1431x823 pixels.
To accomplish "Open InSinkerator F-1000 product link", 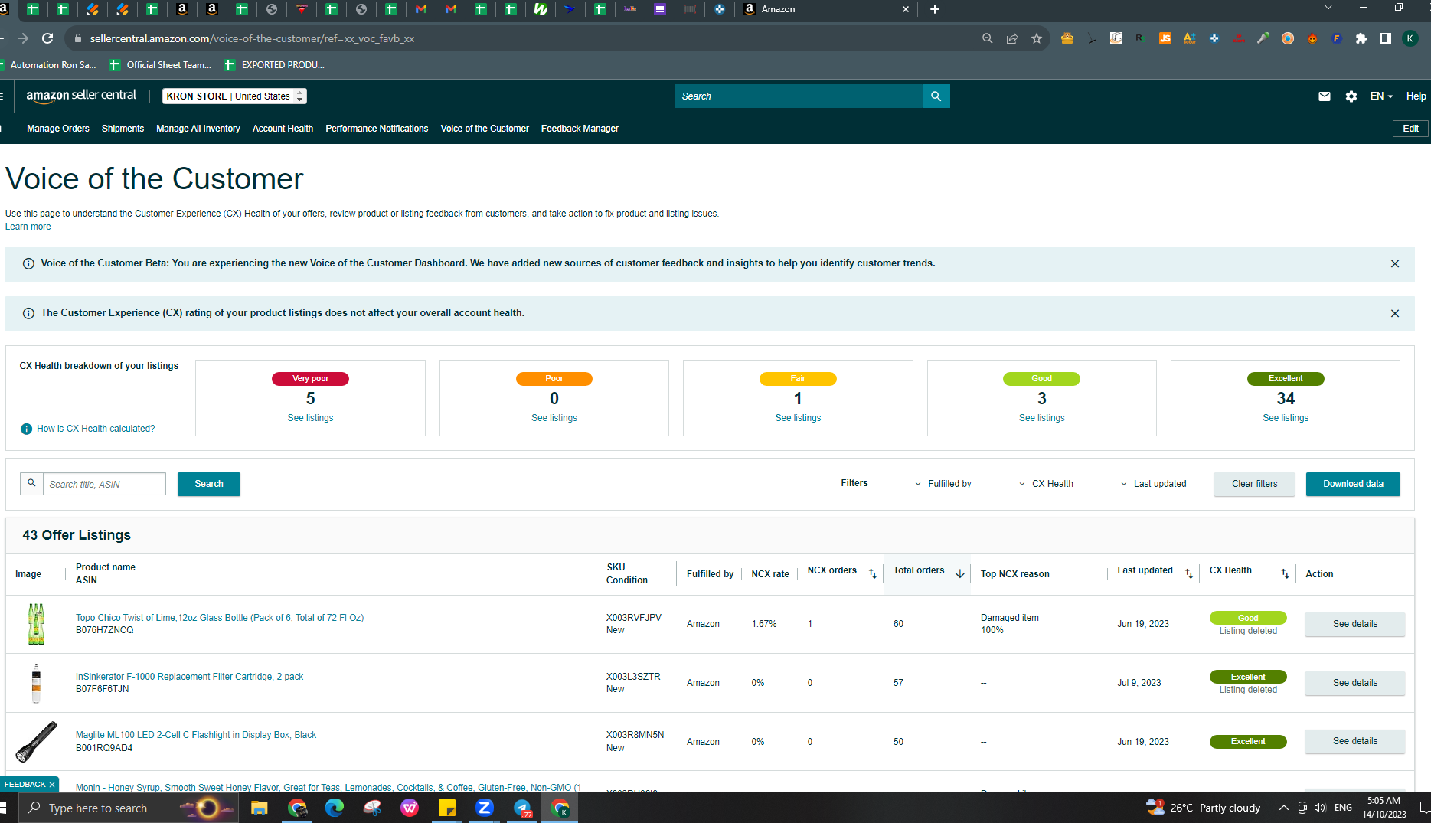I will click(189, 677).
